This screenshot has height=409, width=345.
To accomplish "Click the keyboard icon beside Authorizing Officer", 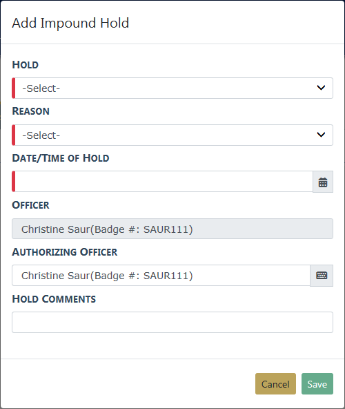I will [x=322, y=276].
